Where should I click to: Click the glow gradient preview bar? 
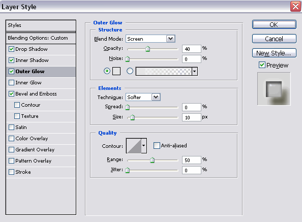click(x=164, y=71)
